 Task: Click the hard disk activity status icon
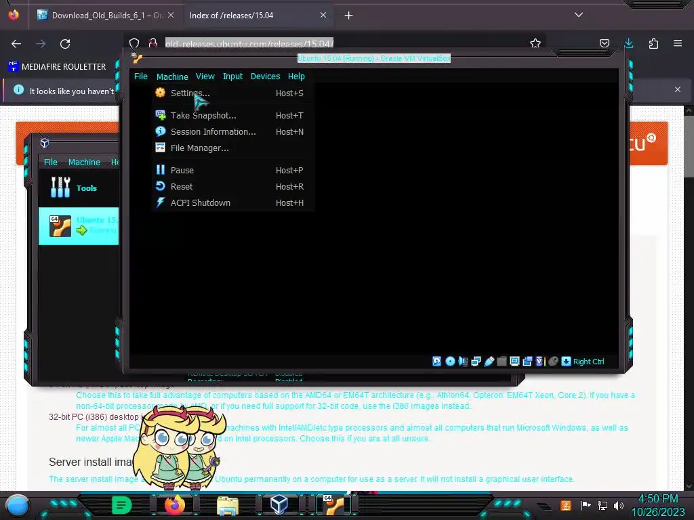[436, 362]
